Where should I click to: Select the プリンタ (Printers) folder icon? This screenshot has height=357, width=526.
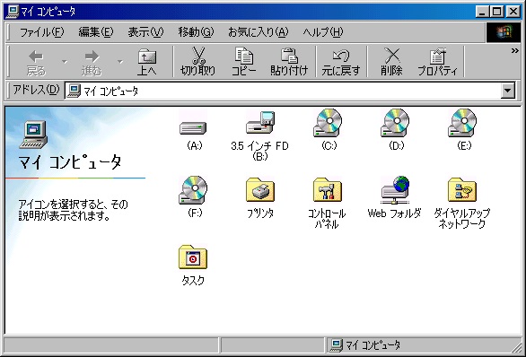[260, 190]
